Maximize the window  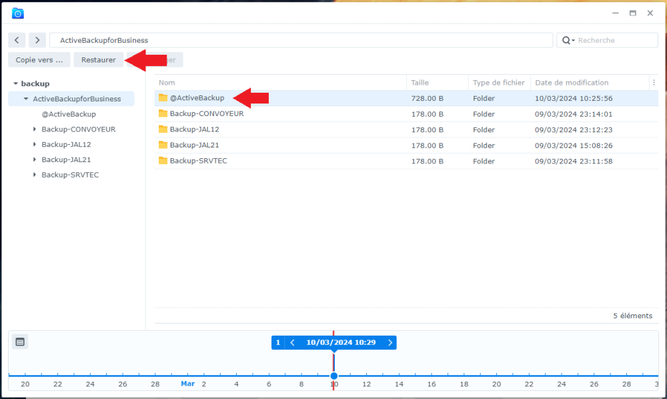coord(632,13)
